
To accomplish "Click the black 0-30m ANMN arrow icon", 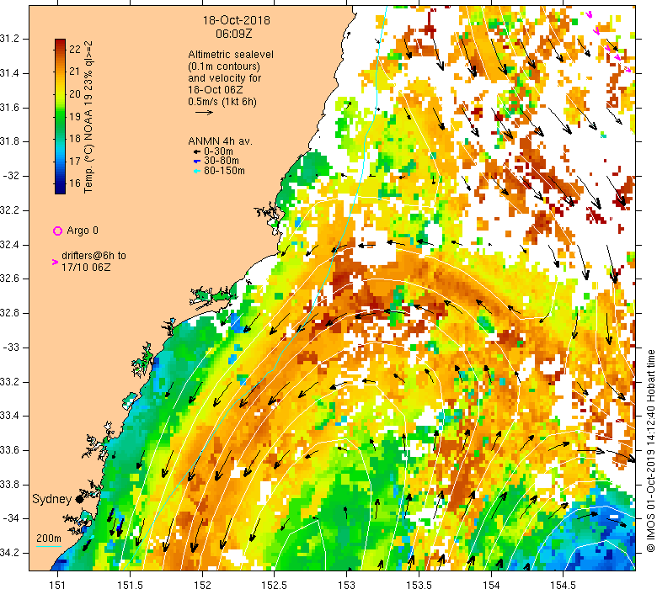I will pyautogui.click(x=196, y=151).
